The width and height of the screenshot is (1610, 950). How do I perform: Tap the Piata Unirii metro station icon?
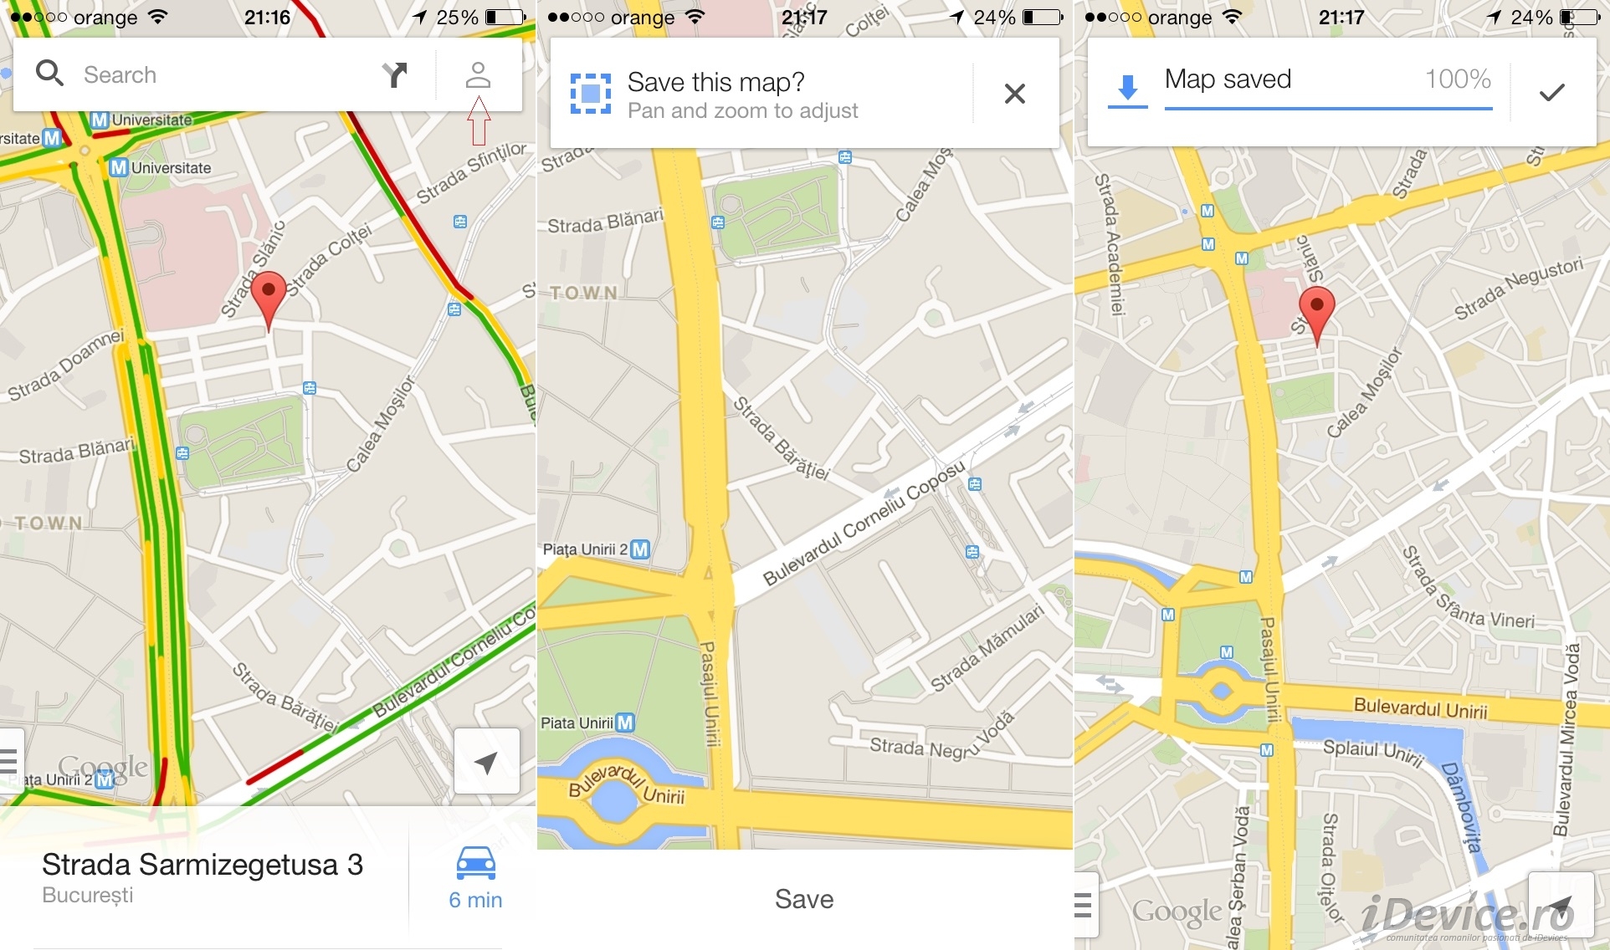click(x=625, y=723)
